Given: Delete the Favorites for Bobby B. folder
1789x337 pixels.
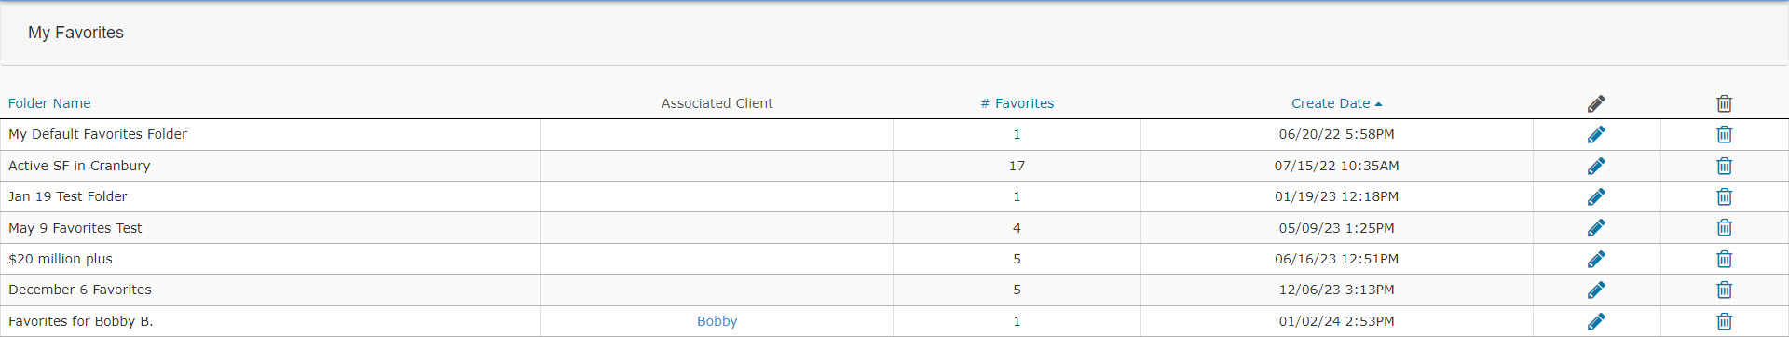Looking at the screenshot, I should 1725,321.
